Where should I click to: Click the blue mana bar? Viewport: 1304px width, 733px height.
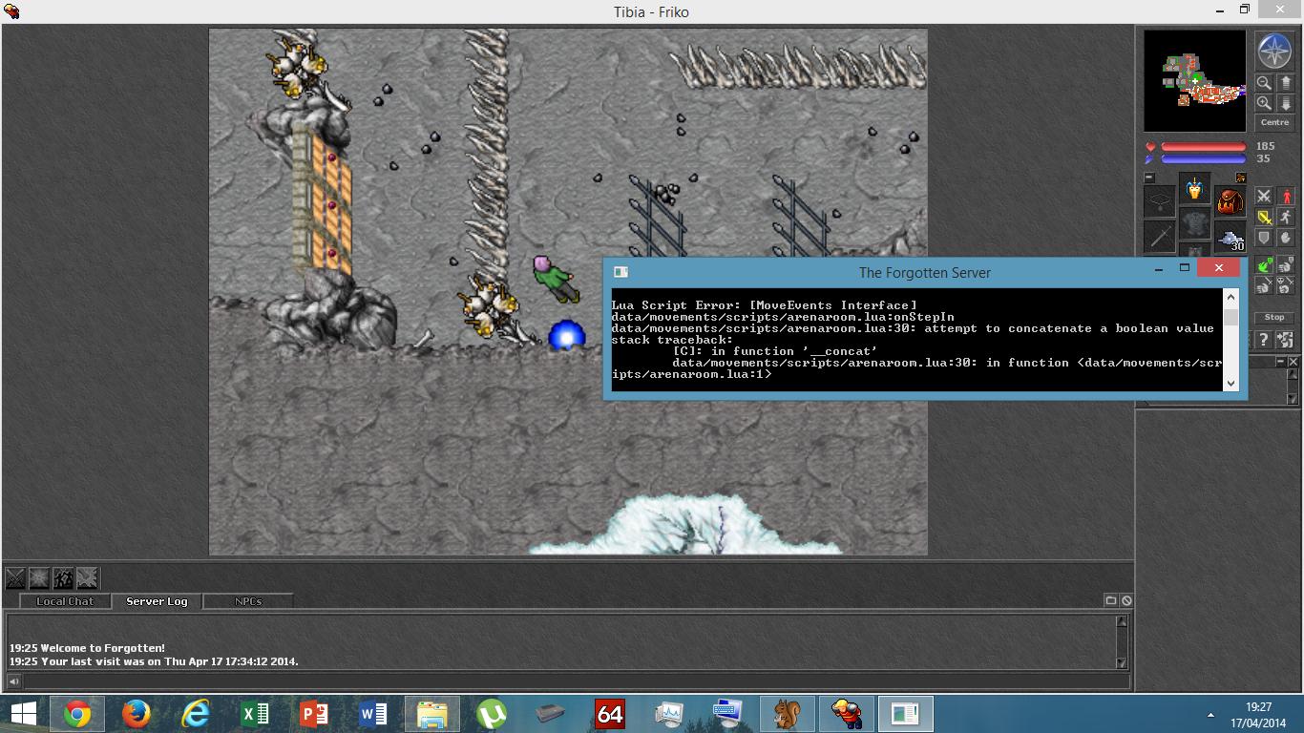(1204, 158)
